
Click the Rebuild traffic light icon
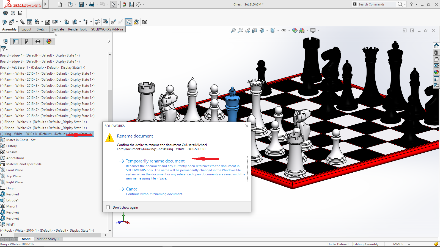124,4
